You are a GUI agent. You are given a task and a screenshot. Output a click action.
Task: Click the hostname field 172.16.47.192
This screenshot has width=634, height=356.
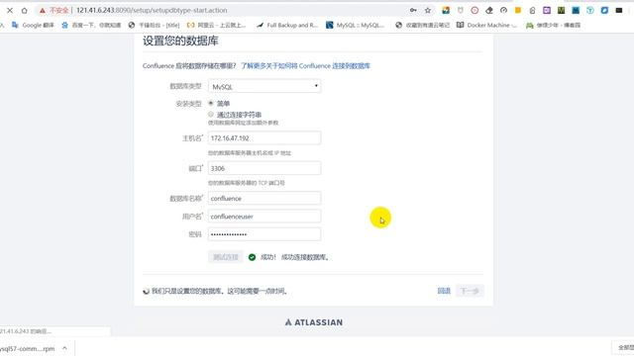[x=264, y=138]
